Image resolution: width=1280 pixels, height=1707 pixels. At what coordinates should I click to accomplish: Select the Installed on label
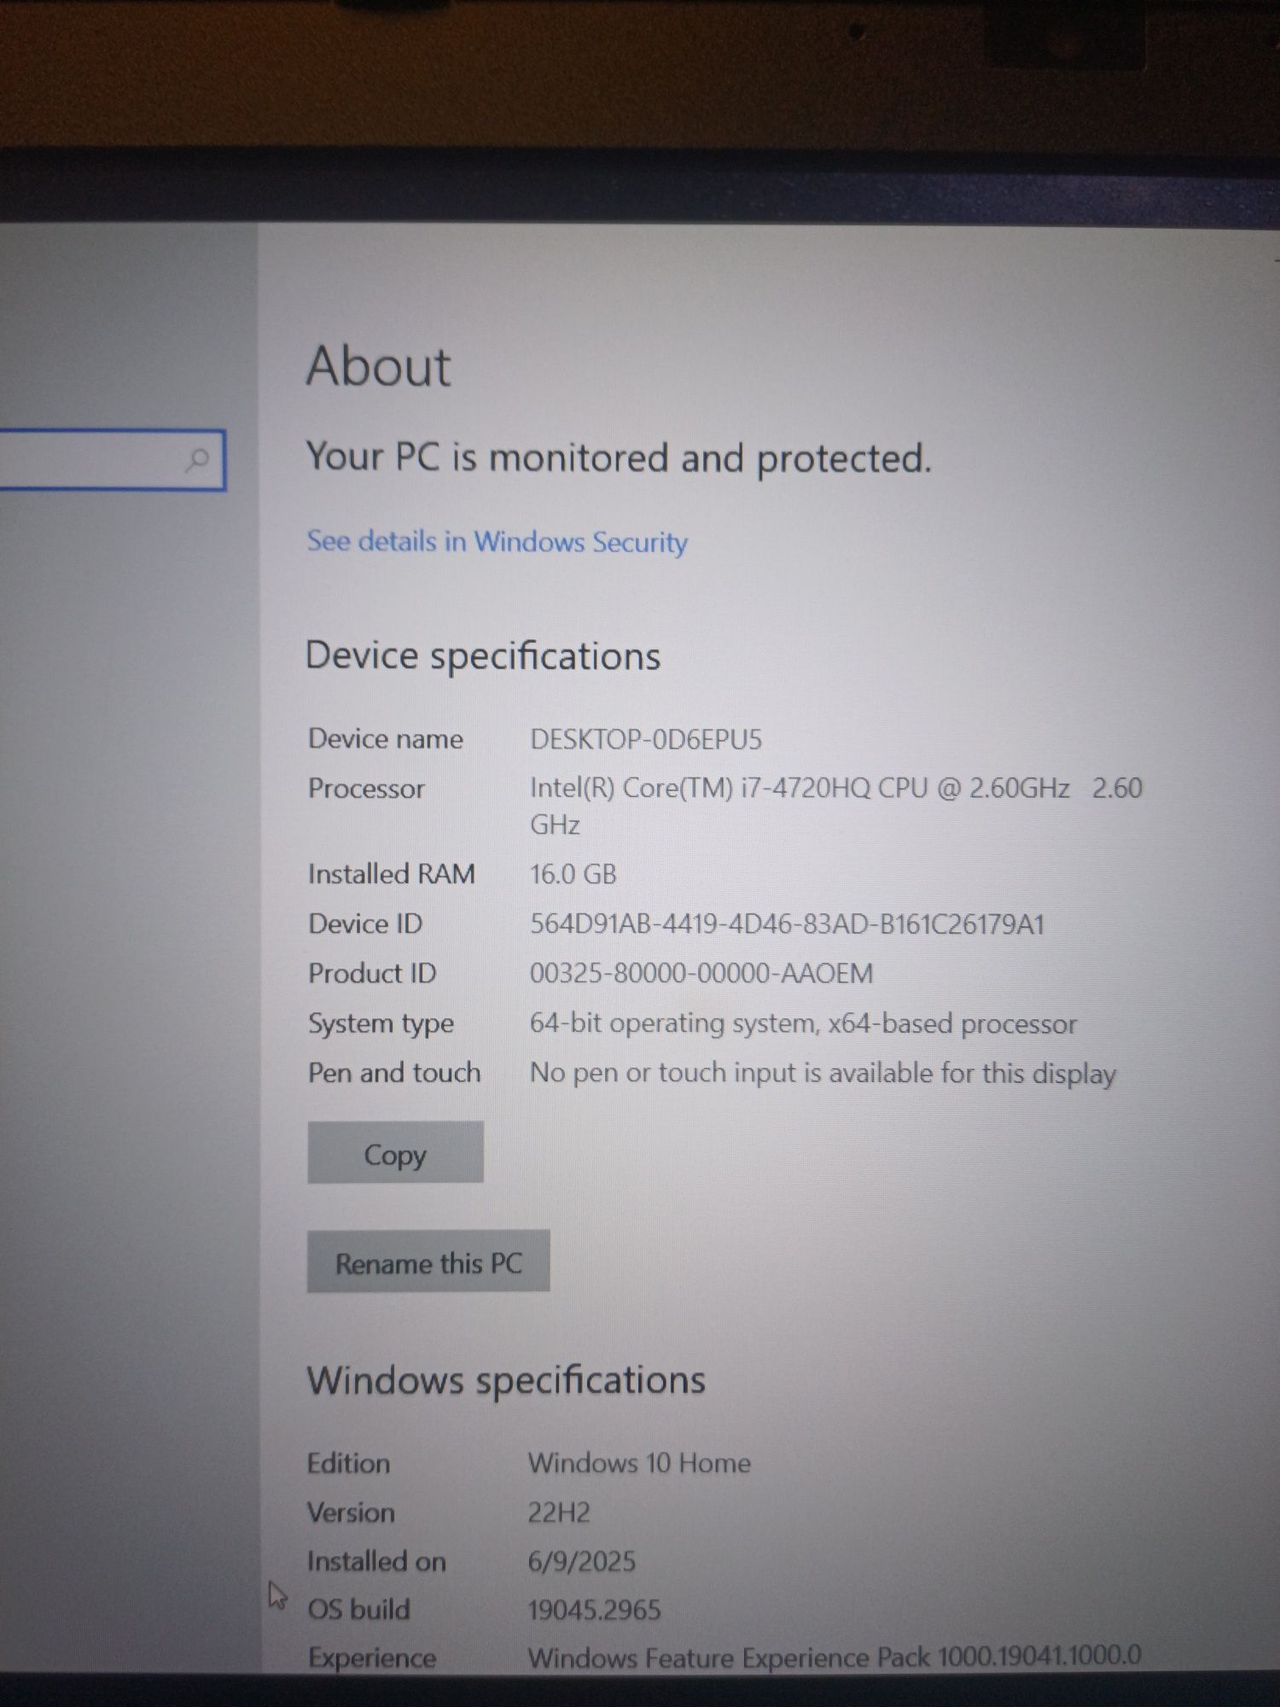point(376,1561)
